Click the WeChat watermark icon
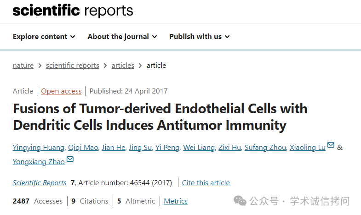Screen dimensions: 361x215 (240, 201)
